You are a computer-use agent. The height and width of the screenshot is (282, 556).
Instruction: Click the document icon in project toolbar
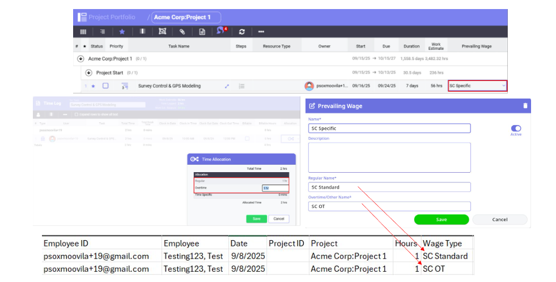[202, 32]
